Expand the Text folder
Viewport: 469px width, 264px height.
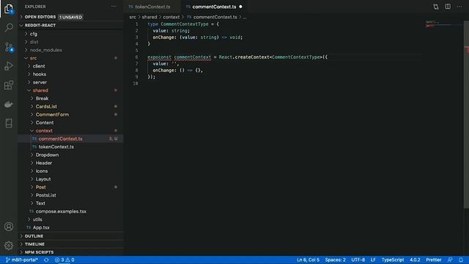coord(40,204)
